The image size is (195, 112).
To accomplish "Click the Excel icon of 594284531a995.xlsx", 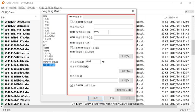I will click(2, 92).
